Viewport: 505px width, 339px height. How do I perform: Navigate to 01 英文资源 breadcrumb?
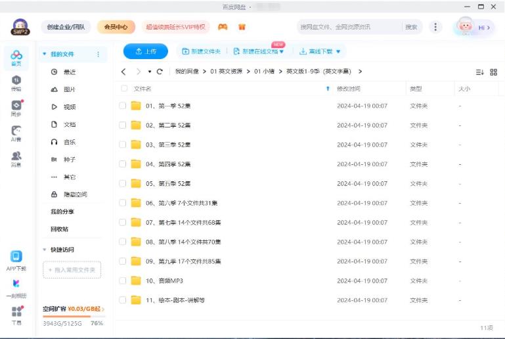(x=226, y=72)
